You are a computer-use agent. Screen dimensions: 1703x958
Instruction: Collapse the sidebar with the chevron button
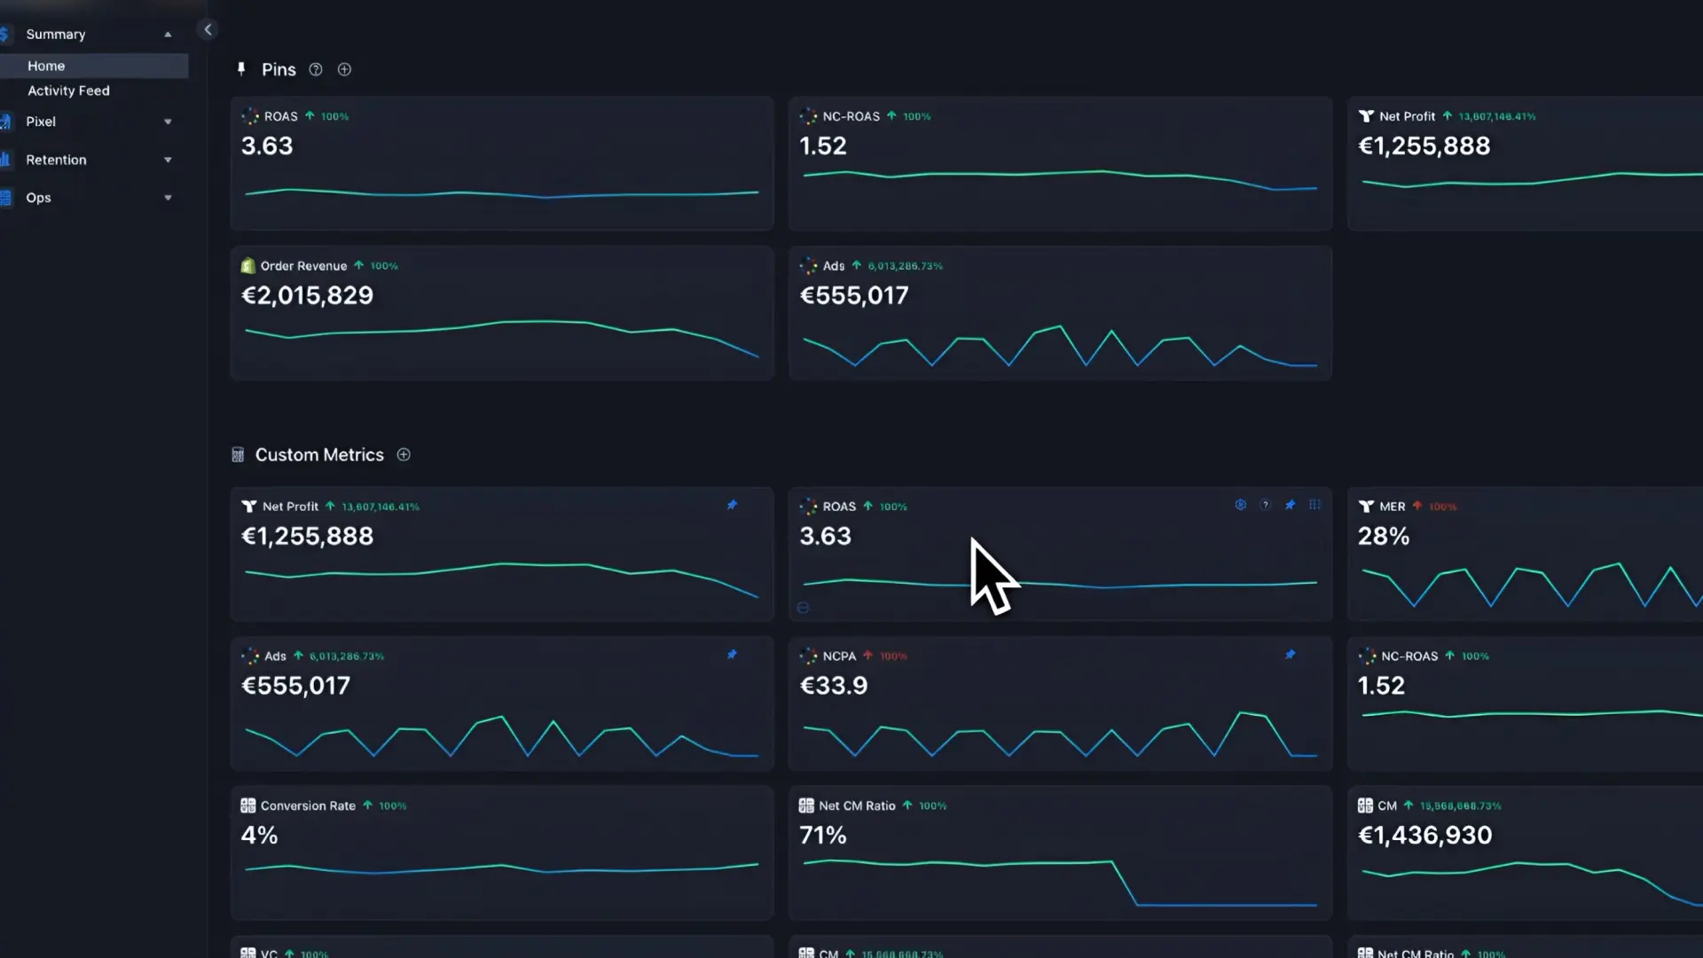[x=208, y=29]
